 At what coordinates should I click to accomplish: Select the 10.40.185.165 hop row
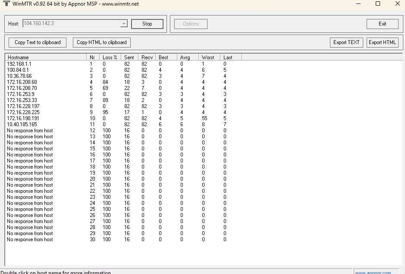pyautogui.click(x=22, y=124)
